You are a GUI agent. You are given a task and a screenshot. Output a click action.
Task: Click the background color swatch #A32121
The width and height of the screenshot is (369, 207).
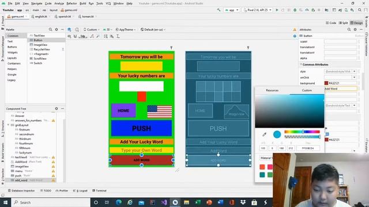tap(326, 83)
